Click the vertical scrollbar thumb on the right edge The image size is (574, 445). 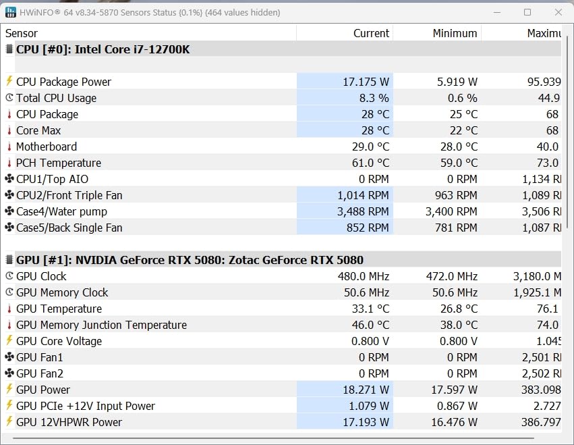(x=568, y=133)
